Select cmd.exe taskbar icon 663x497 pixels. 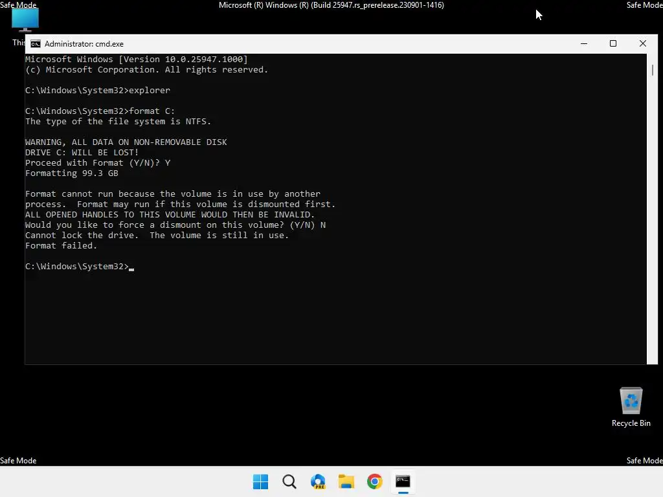click(403, 481)
